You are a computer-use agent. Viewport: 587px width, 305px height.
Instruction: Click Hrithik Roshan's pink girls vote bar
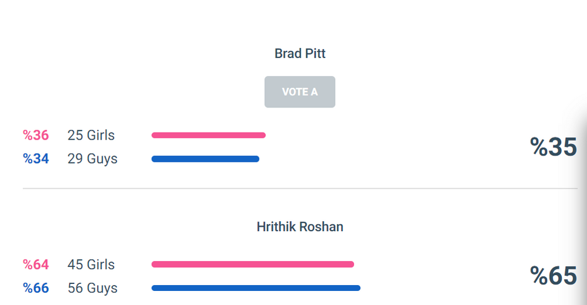coord(252,265)
